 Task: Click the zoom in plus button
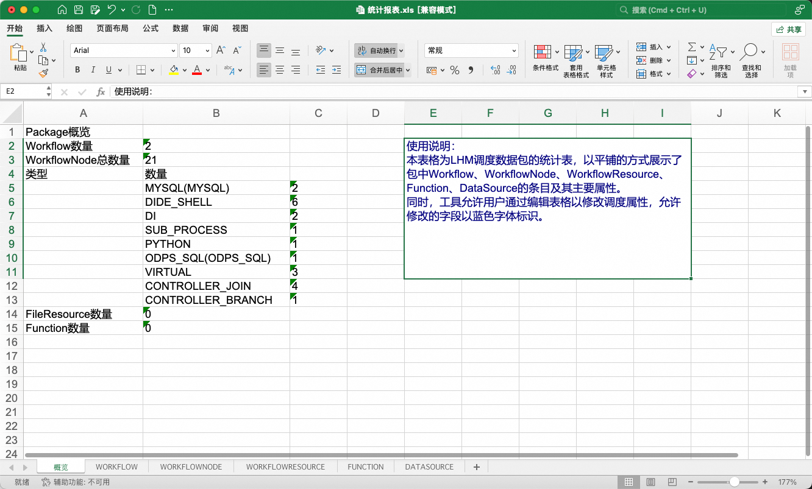click(x=765, y=482)
